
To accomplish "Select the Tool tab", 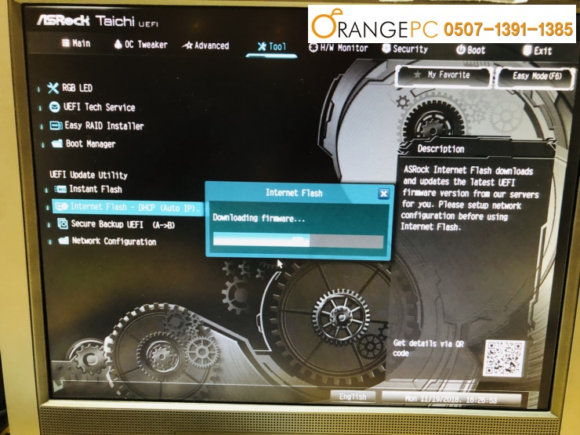I will 272,46.
